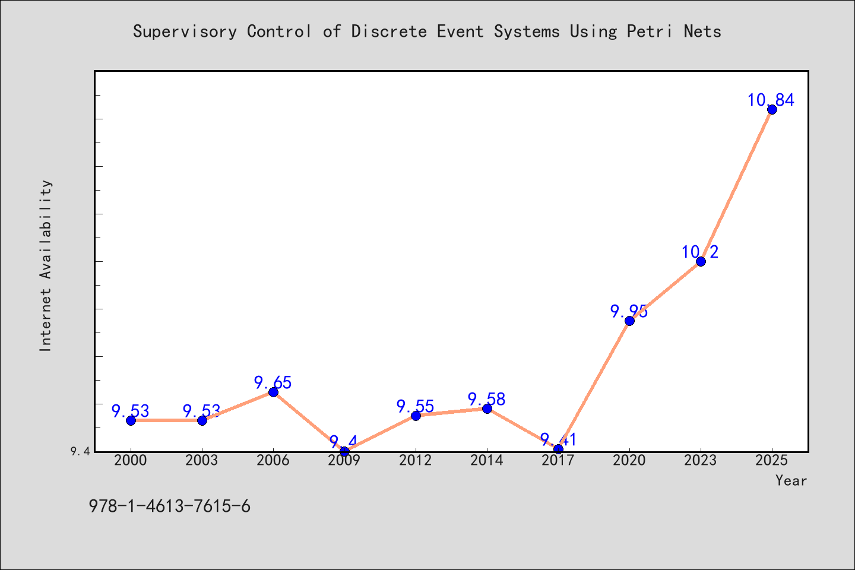Click the 'Internet Availability' y-axis label
Screen dimensions: 855x570
[x=46, y=265]
